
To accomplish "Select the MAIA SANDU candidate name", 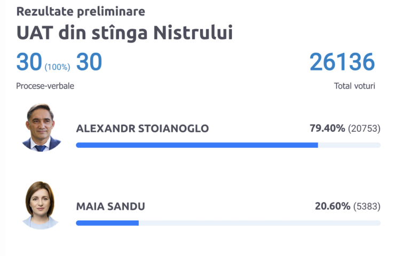I will [110, 206].
